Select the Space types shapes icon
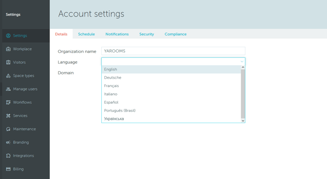Viewport: 327px width, 179px height. tap(8, 76)
